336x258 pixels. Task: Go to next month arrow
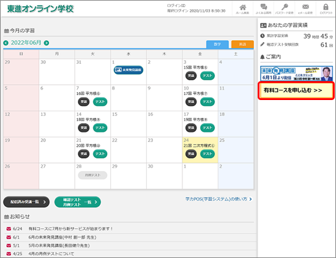(47, 43)
